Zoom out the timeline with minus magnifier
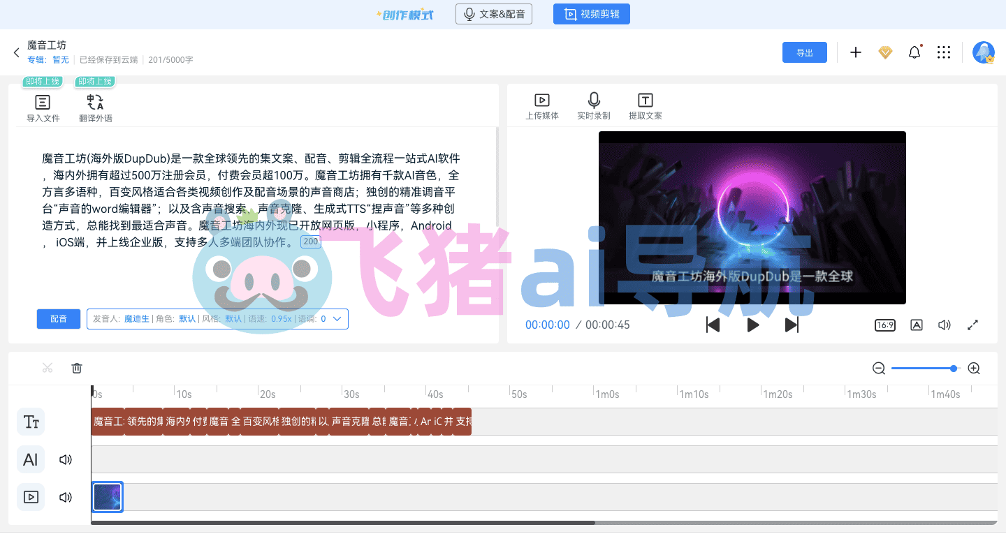Image resolution: width=1006 pixels, height=534 pixels. coord(879,369)
